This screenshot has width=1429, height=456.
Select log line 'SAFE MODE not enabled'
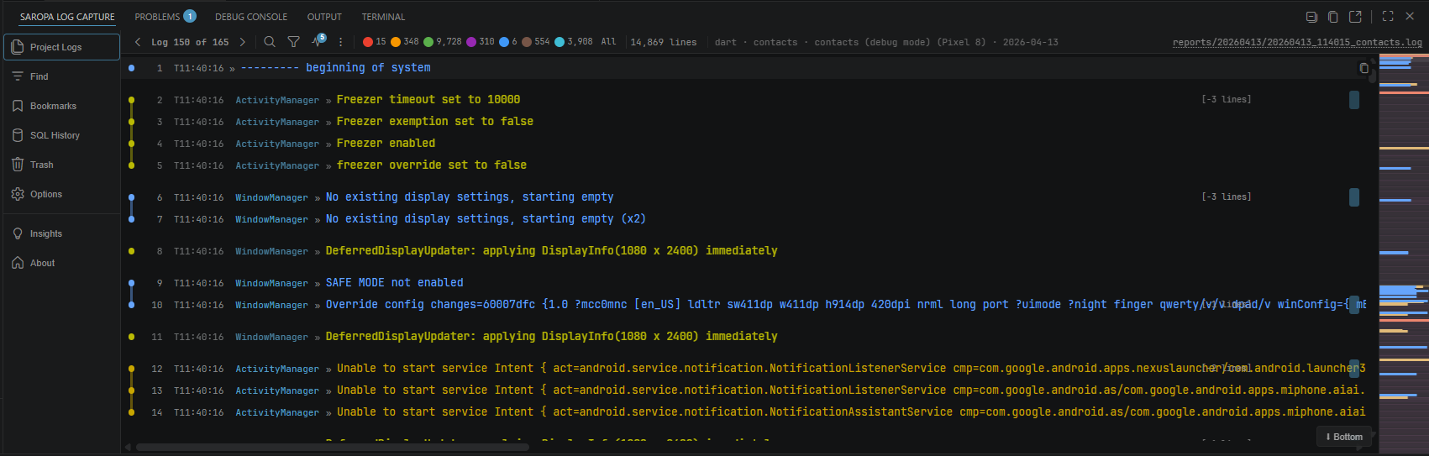pyautogui.click(x=395, y=283)
